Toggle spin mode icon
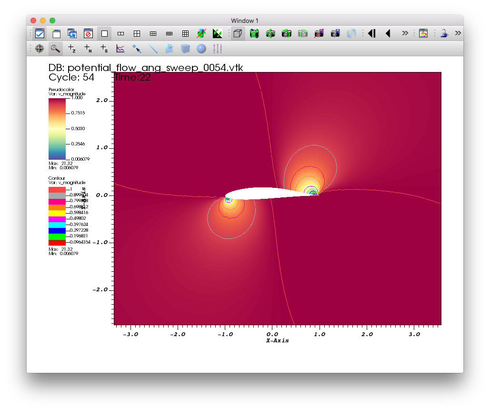490x411 pixels. click(x=201, y=33)
